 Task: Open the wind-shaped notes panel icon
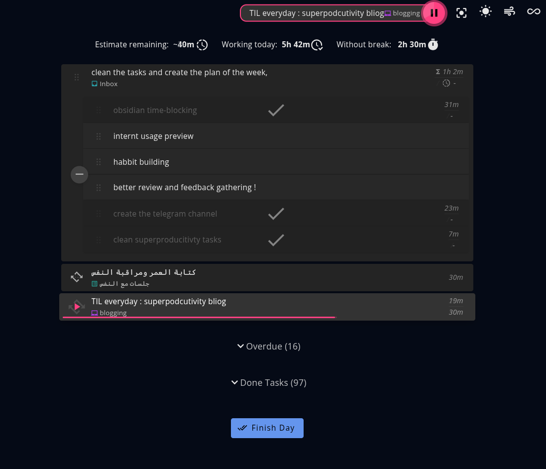pos(509,11)
